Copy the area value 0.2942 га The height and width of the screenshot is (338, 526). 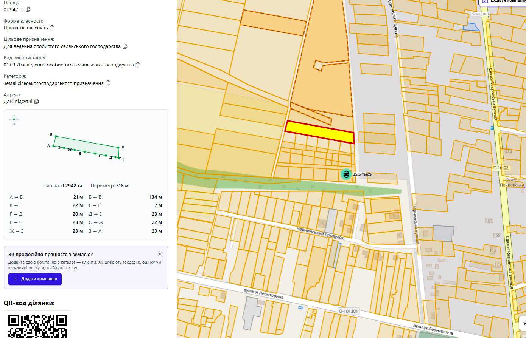pyautogui.click(x=28, y=9)
